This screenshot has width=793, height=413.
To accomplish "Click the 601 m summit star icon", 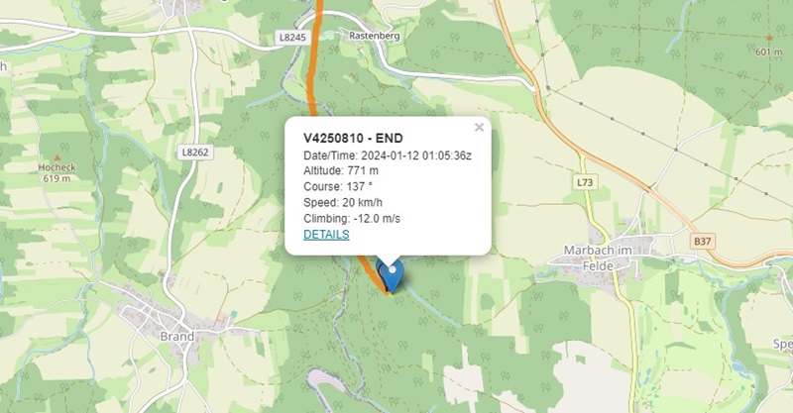I will coord(768,38).
